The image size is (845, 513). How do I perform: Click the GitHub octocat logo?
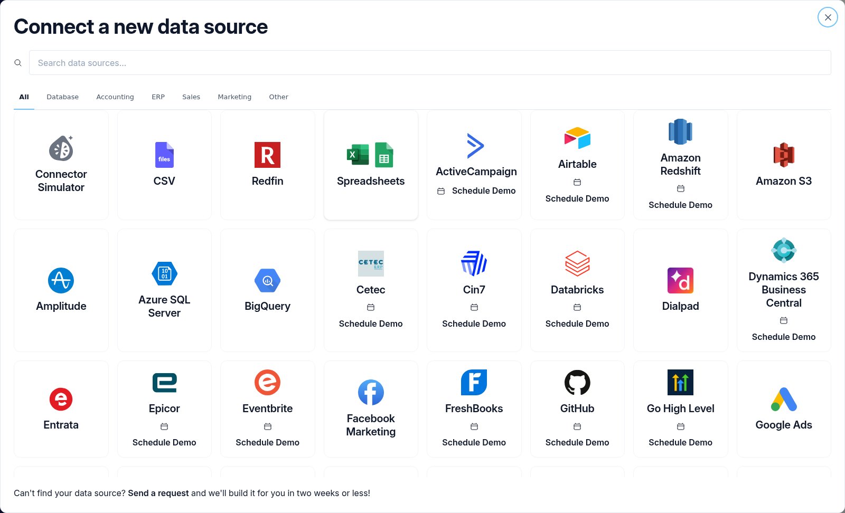[577, 383]
